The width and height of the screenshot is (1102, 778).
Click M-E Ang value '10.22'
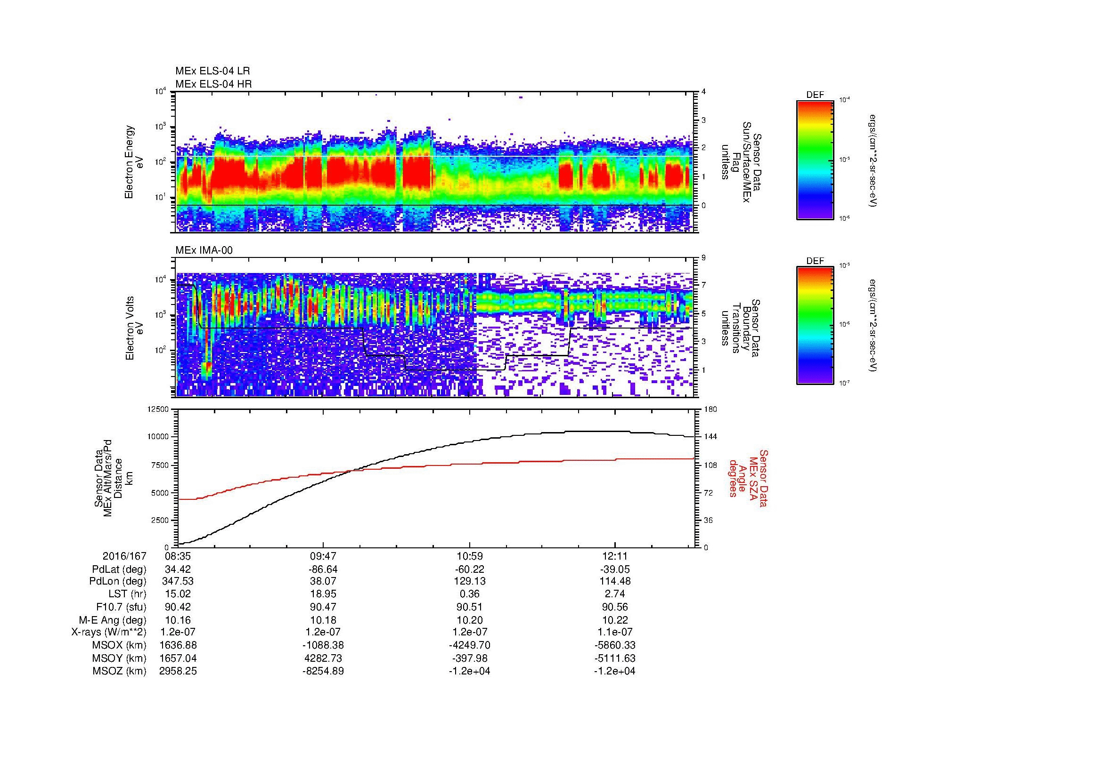615,620
